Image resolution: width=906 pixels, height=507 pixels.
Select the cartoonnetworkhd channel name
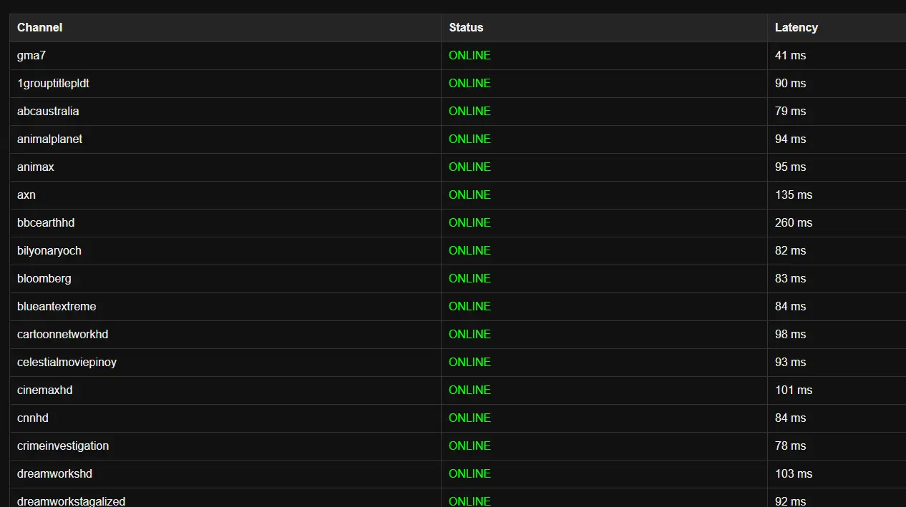click(x=63, y=334)
